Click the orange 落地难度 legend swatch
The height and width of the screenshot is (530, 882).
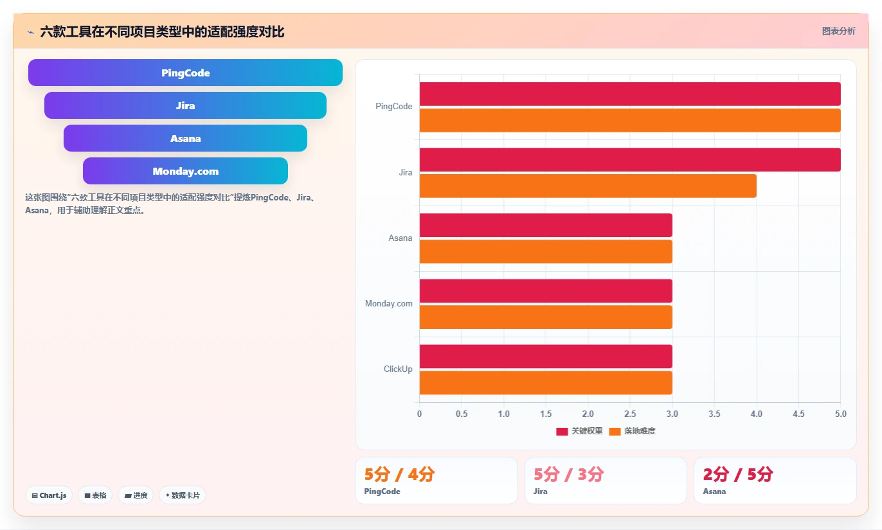[615, 431]
